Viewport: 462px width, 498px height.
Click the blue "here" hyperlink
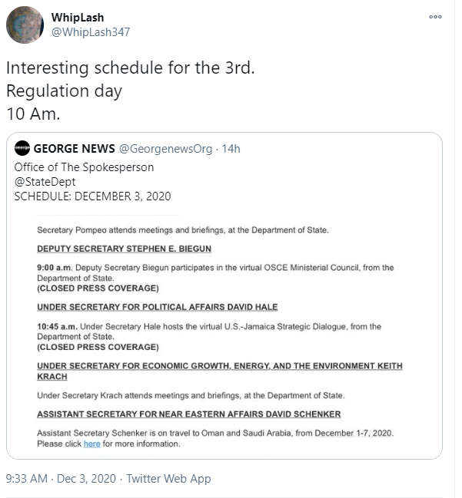(x=91, y=444)
